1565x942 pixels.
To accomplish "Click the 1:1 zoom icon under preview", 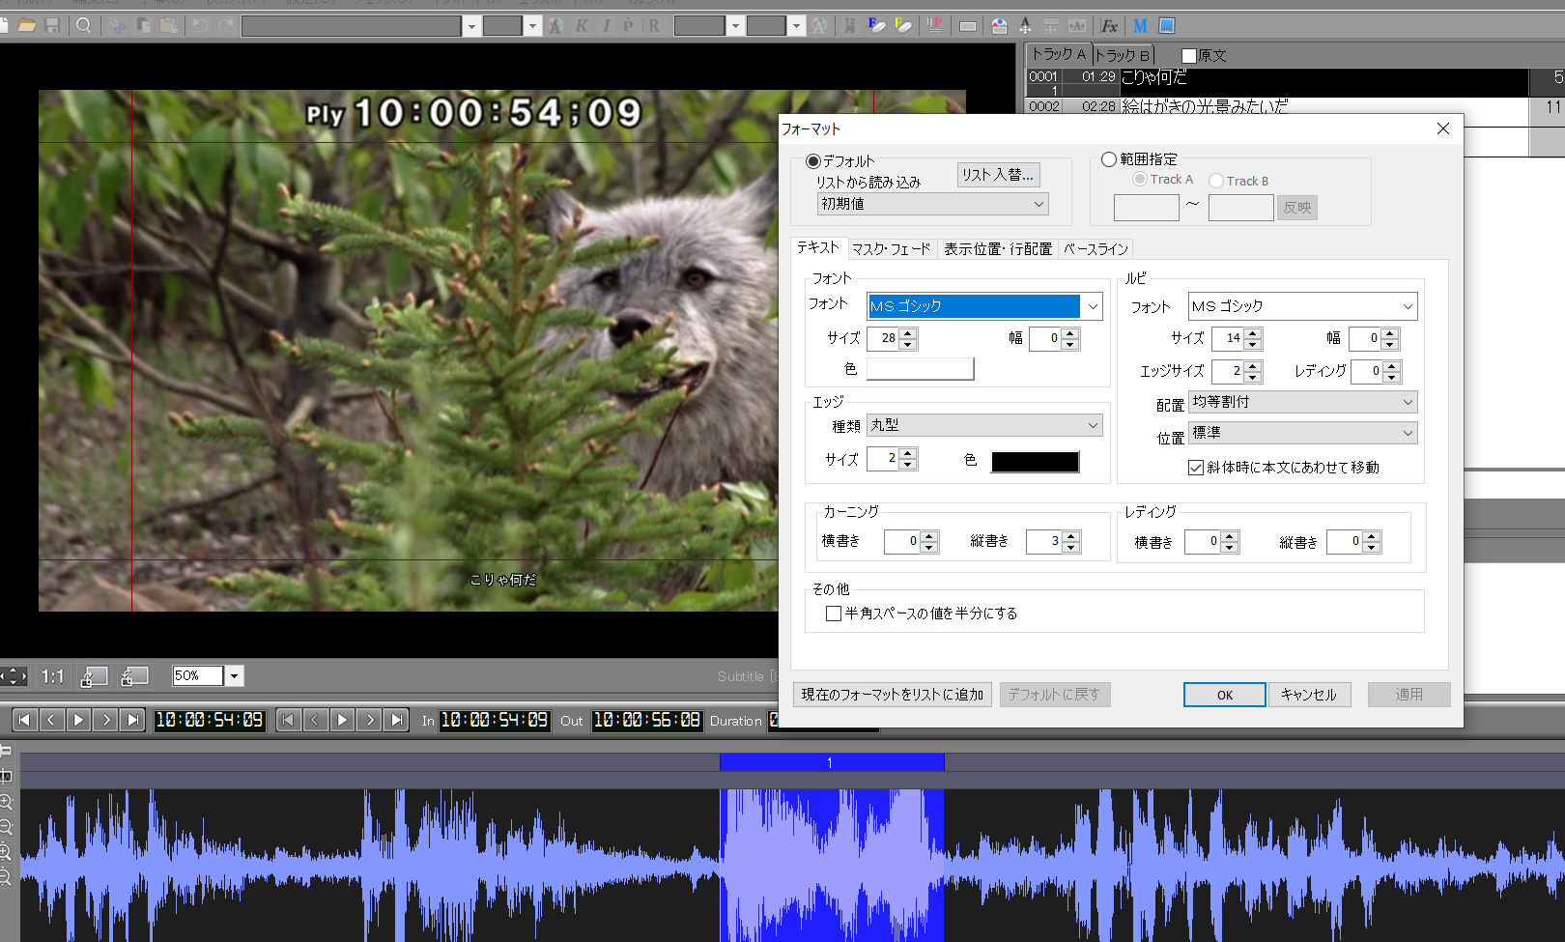I will point(52,676).
